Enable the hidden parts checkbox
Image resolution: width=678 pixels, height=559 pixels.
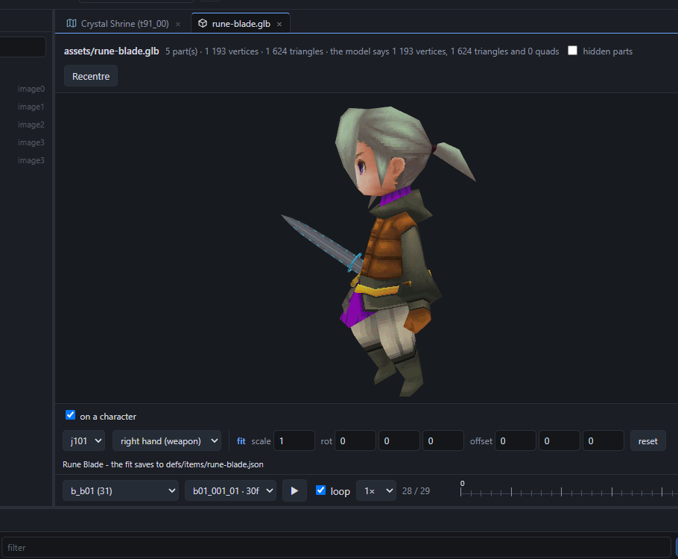click(x=572, y=51)
